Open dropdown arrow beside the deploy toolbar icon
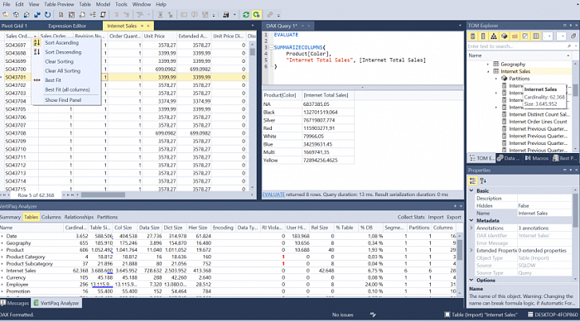This screenshot has width=580, height=322. coord(234,15)
